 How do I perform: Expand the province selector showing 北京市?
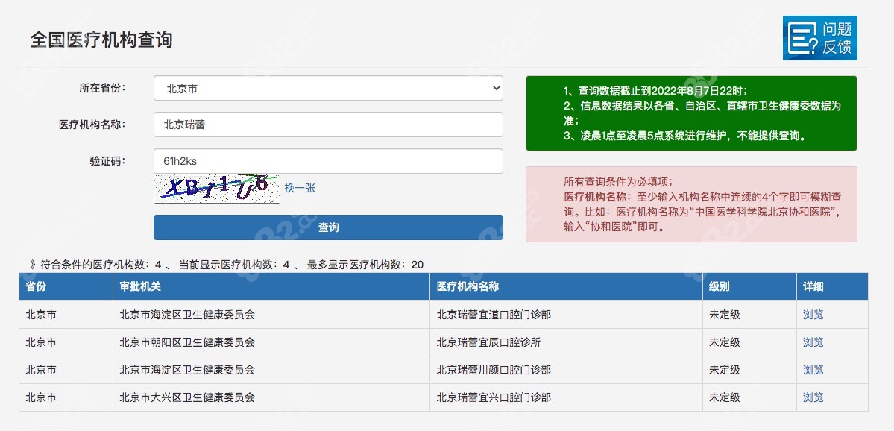click(x=327, y=87)
